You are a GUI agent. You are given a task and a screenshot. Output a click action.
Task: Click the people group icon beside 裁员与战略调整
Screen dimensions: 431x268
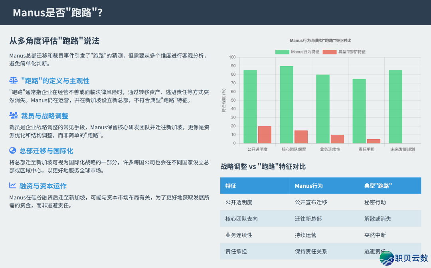(13, 116)
